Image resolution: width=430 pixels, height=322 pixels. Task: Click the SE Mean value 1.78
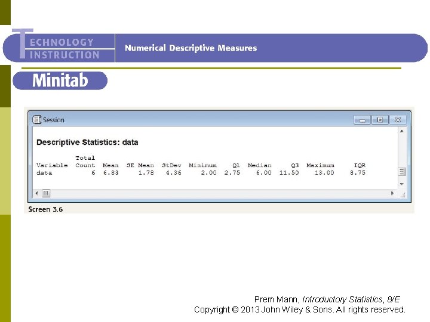(x=146, y=173)
